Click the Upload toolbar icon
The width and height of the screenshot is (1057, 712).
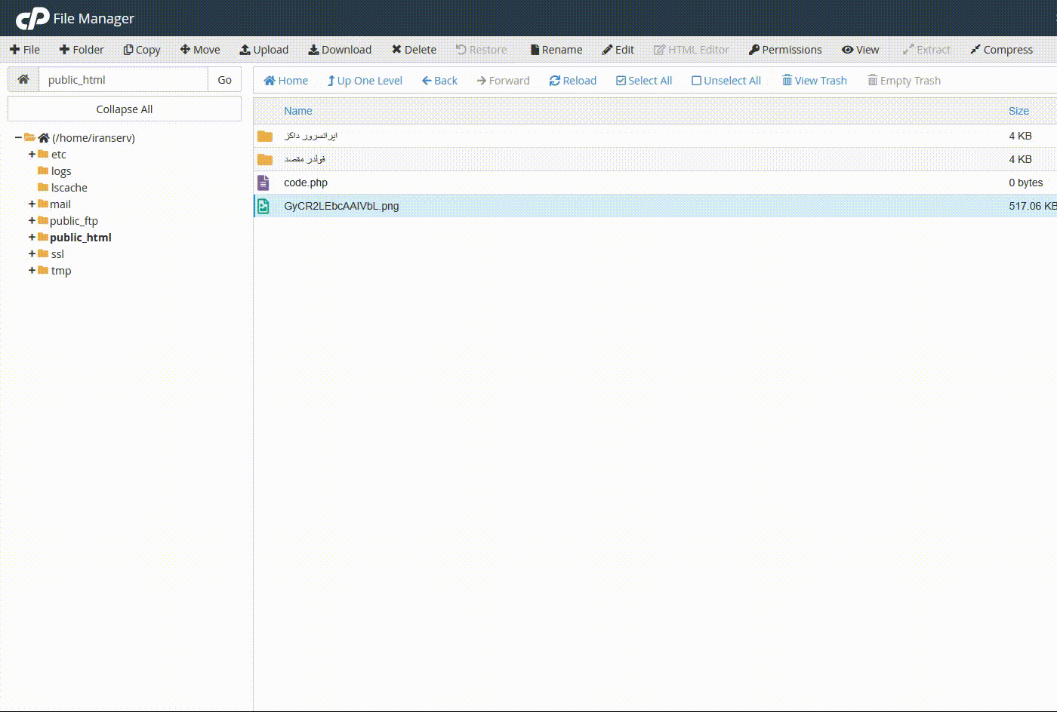pyautogui.click(x=245, y=50)
